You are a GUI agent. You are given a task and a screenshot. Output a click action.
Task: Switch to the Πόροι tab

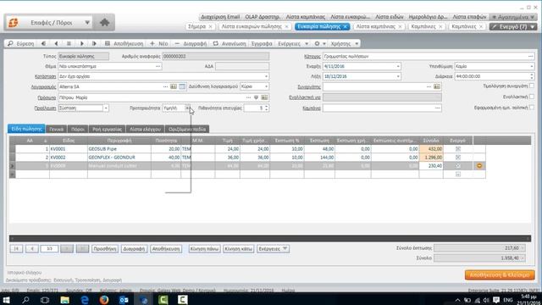(x=78, y=129)
